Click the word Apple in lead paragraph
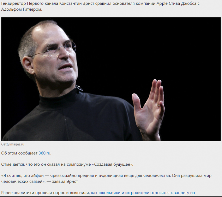This screenshot has width=222, height=197. [162, 4]
